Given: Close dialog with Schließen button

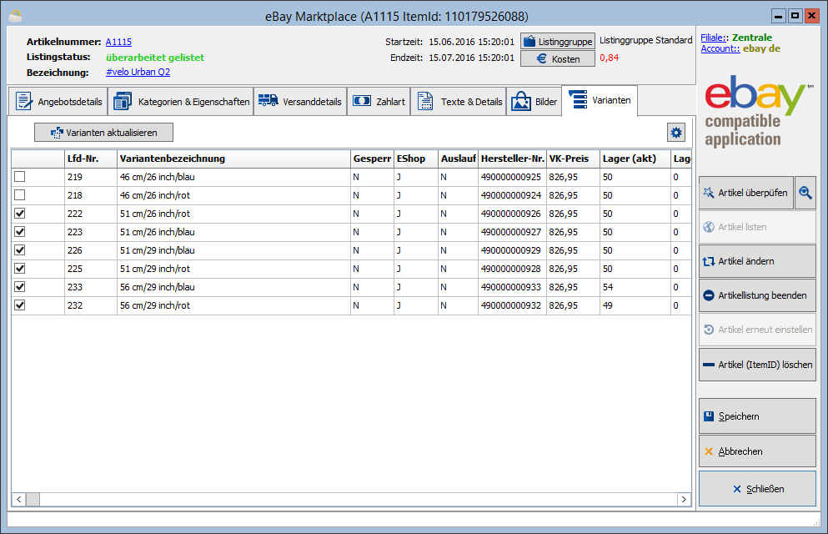Looking at the screenshot, I should coord(757,489).
